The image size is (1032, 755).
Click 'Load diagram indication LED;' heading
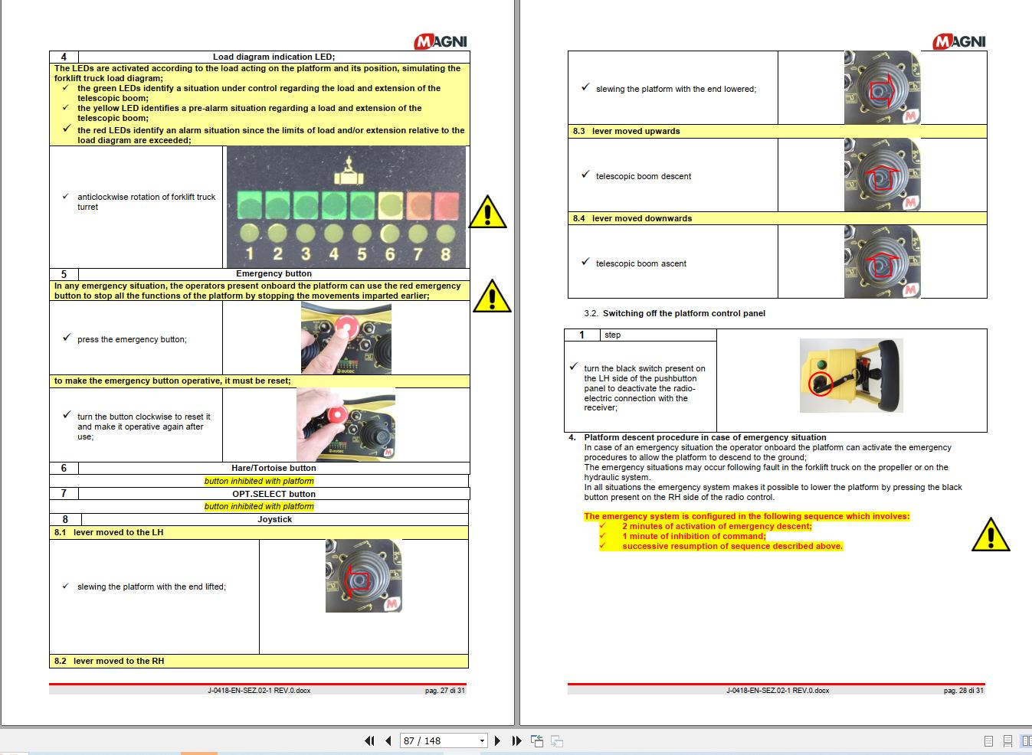[274, 57]
